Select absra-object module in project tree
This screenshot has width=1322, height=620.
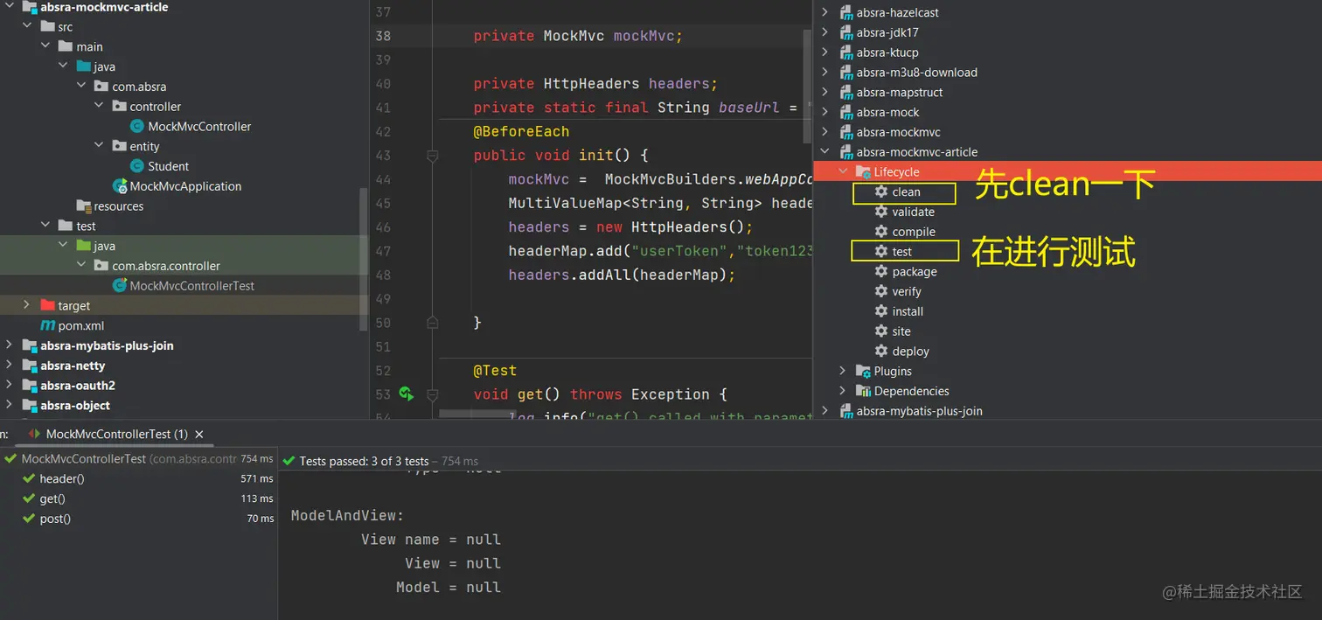(x=75, y=406)
